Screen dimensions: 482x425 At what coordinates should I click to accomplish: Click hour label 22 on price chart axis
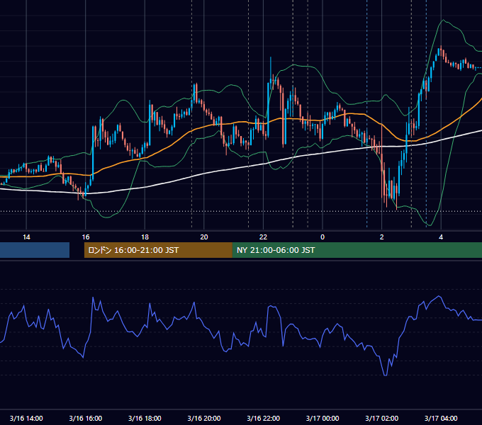(263, 237)
